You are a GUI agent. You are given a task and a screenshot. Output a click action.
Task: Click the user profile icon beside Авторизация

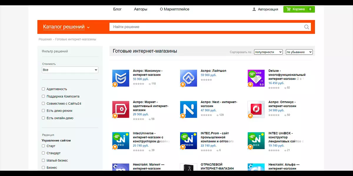tap(254, 9)
